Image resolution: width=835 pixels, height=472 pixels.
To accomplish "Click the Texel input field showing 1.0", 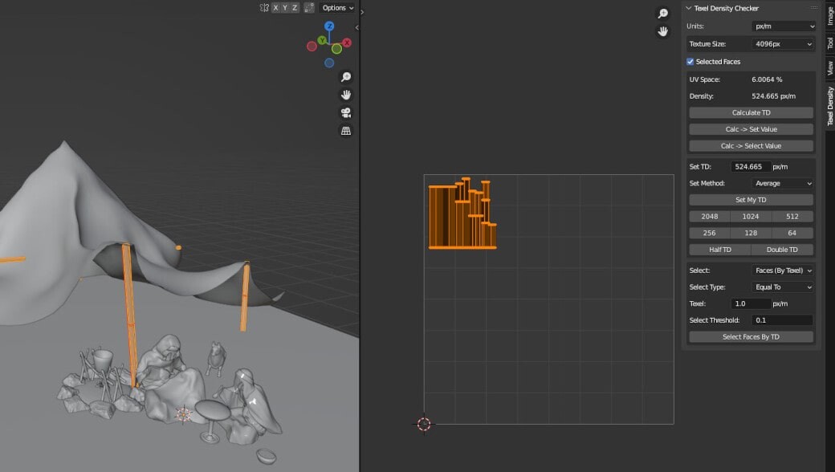I will click(750, 303).
